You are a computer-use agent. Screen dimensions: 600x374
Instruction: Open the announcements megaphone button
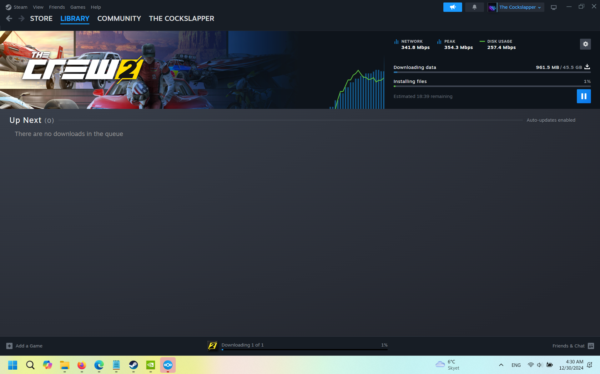click(x=452, y=7)
